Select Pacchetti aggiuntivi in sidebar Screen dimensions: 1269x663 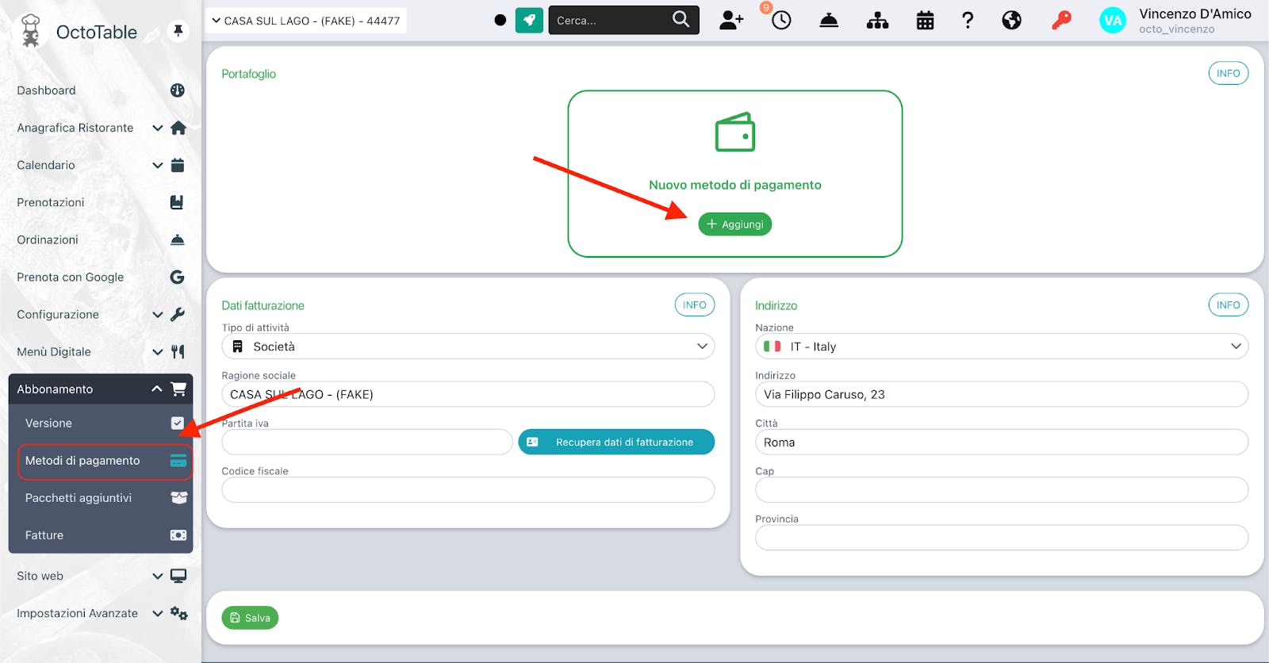(x=101, y=497)
